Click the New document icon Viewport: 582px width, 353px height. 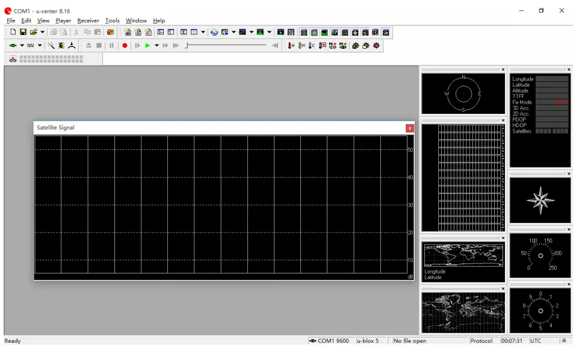coord(13,33)
